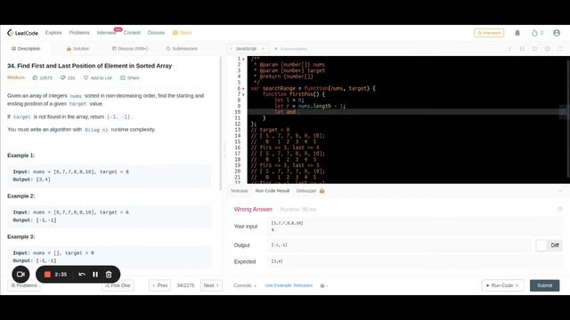The image size is (570, 320).
Task: Click the description panel scrollbar
Action: (x=220, y=124)
